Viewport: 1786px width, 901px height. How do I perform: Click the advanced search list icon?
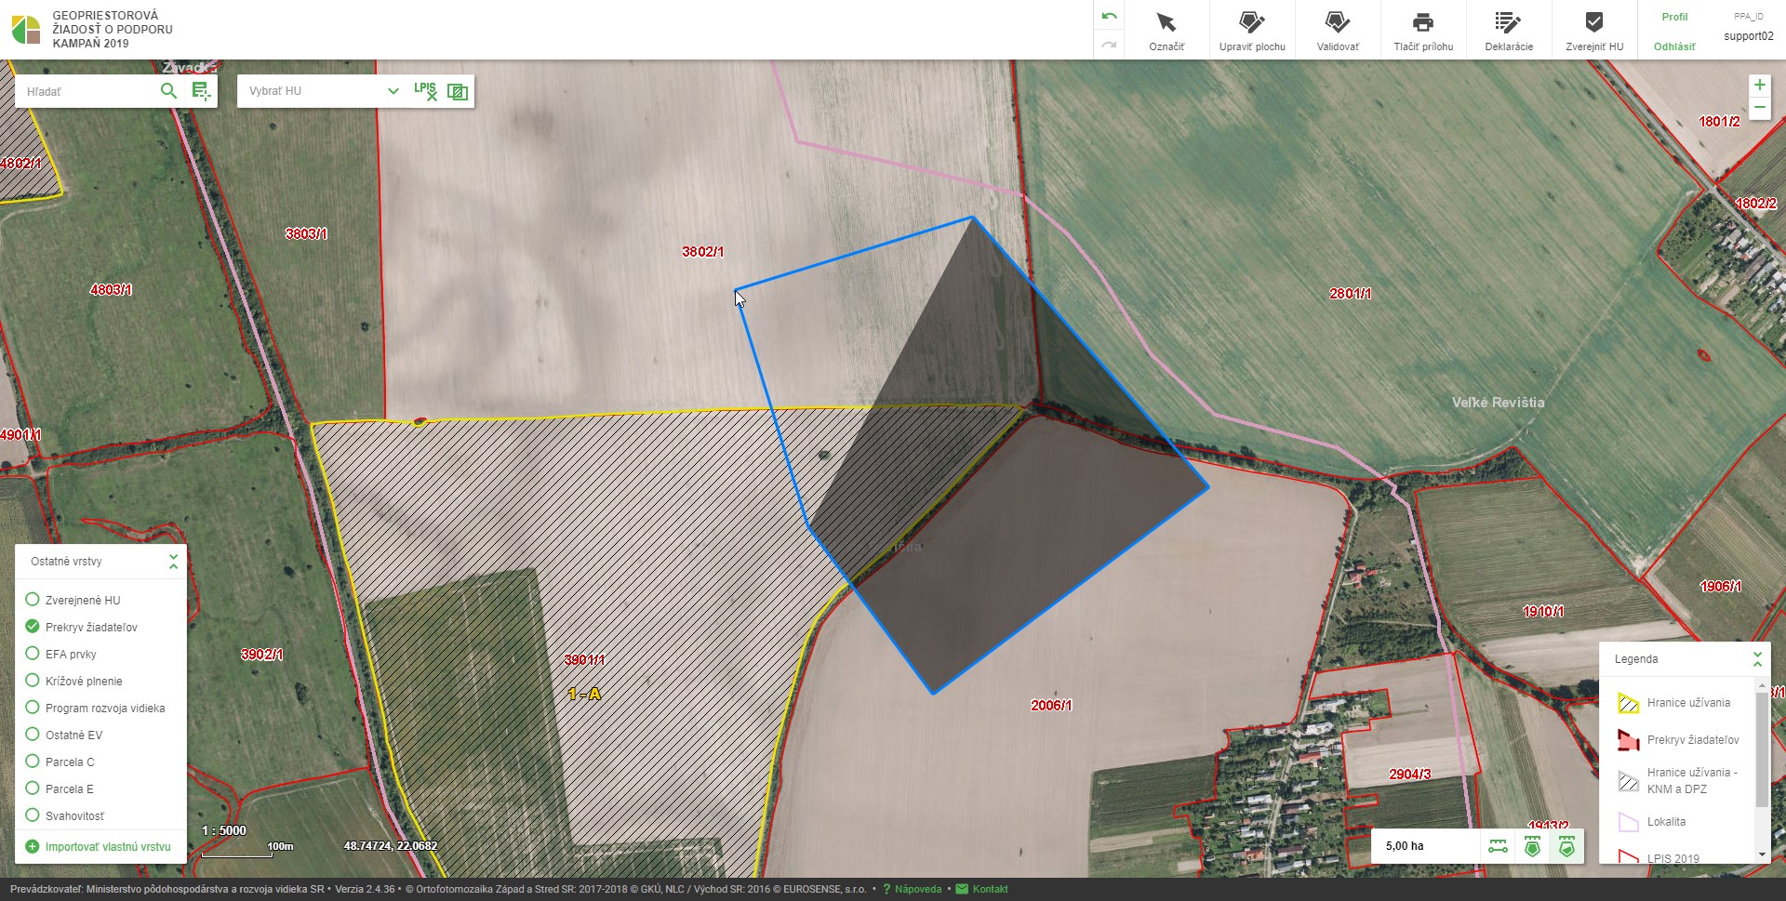pos(201,90)
